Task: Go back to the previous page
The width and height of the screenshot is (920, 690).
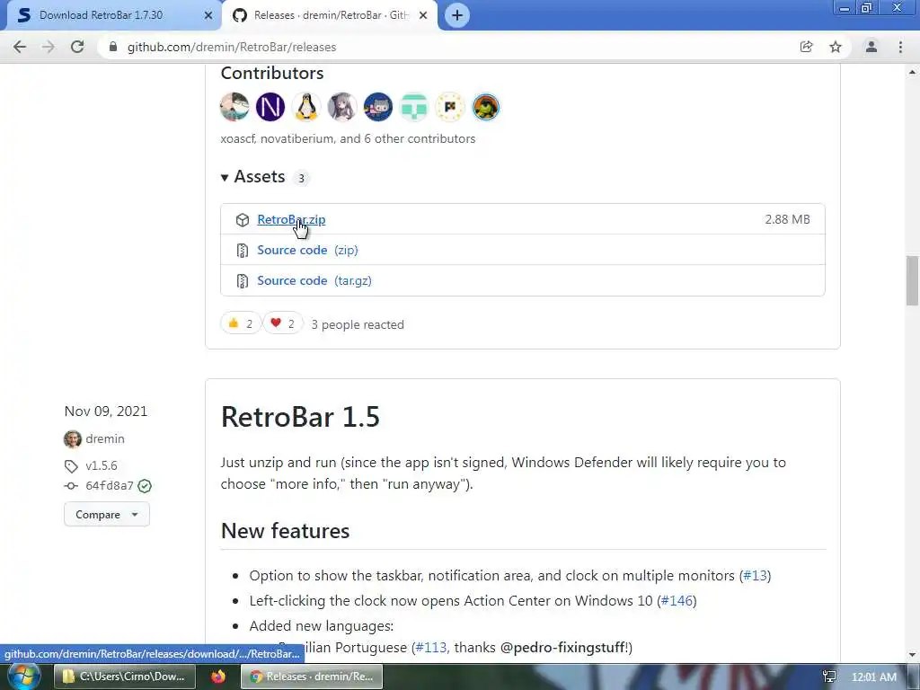Action: point(20,47)
